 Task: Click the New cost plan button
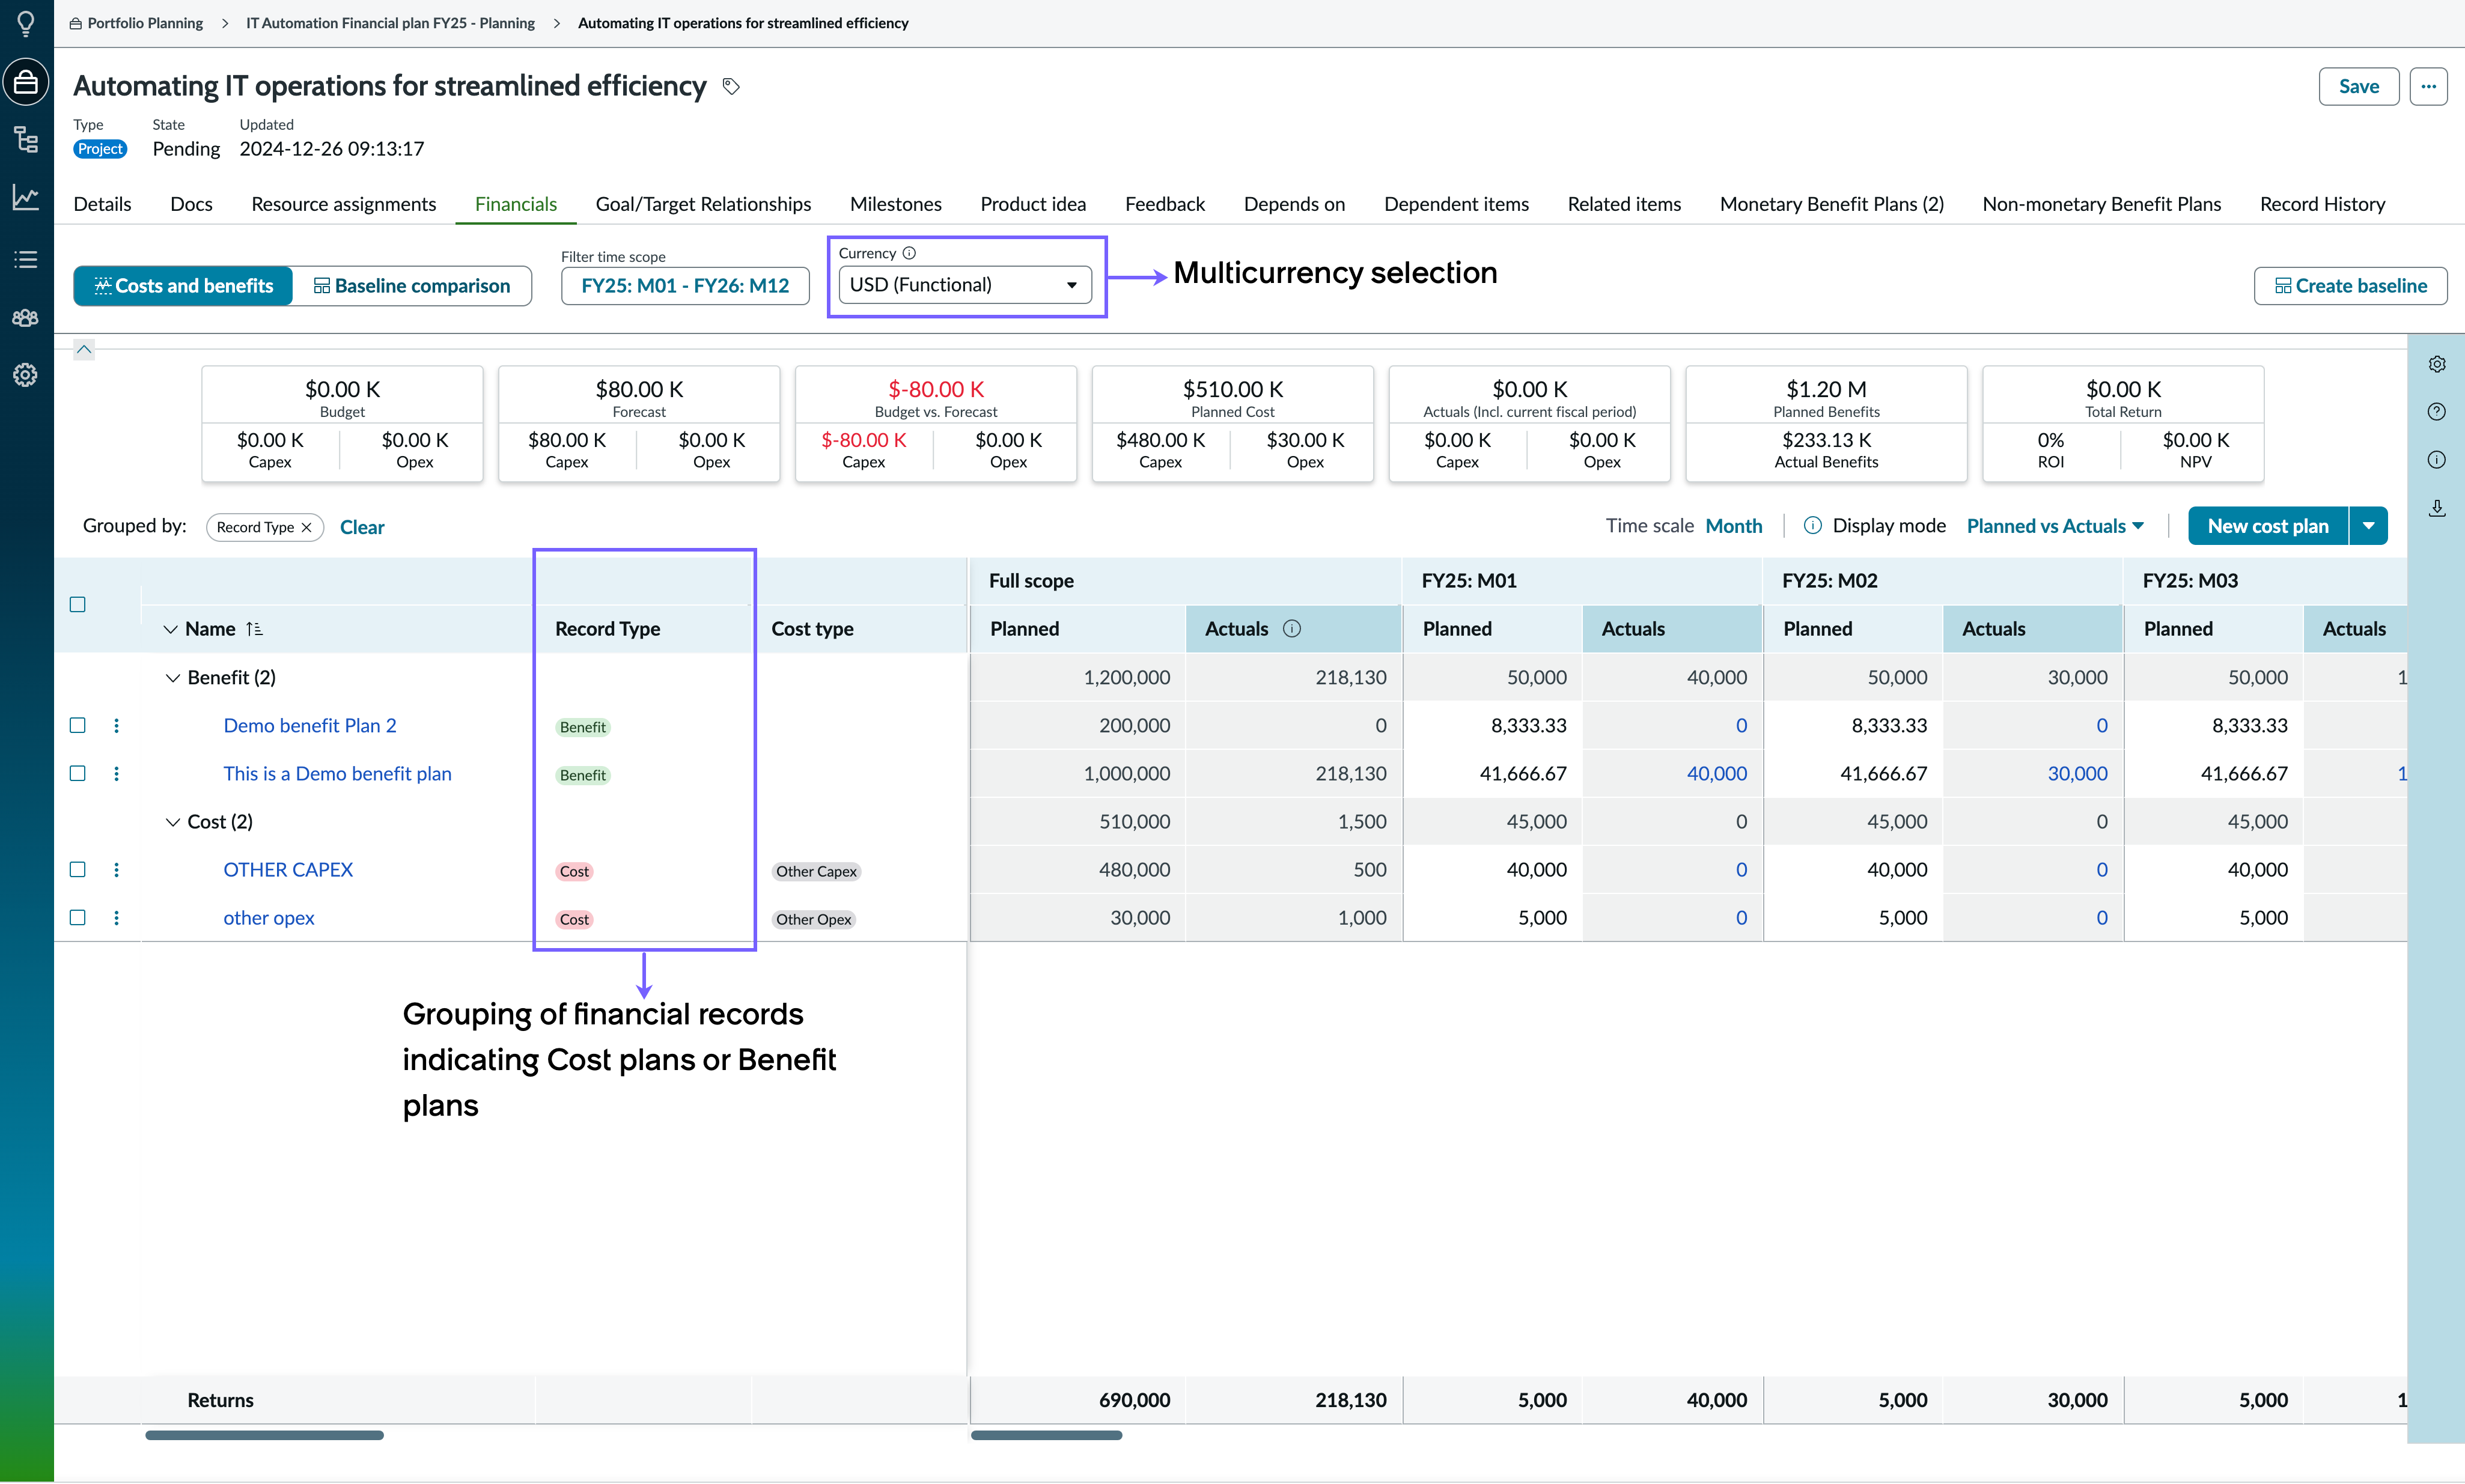click(x=2267, y=526)
